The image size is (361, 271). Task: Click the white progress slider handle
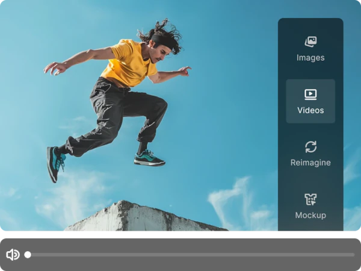coord(28,255)
